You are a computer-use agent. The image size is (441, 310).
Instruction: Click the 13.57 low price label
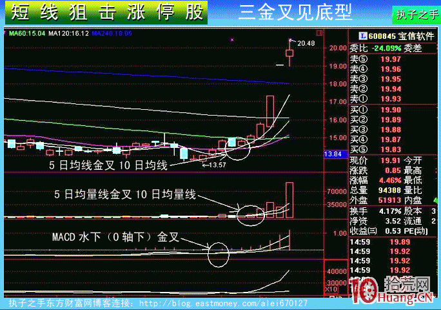217,165
